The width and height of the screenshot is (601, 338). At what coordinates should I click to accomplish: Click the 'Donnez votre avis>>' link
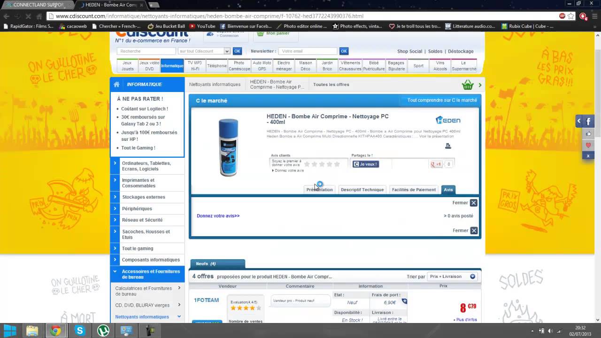[218, 216]
